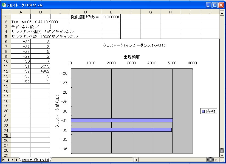Select row 25 header
Screen dimensions: 226x164
[x=6, y=136]
